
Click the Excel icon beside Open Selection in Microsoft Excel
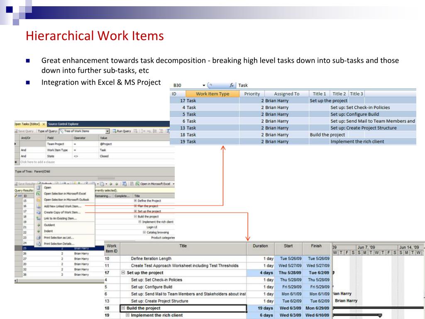point(39,194)
